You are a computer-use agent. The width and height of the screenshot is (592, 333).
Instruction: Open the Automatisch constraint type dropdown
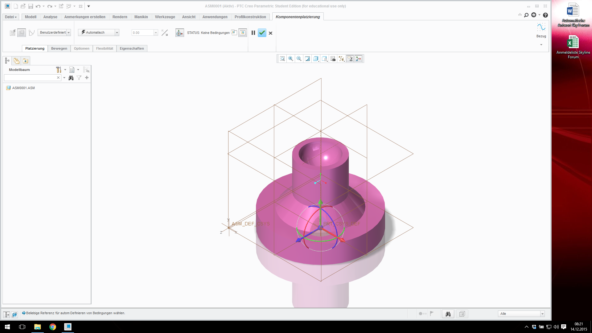(117, 32)
